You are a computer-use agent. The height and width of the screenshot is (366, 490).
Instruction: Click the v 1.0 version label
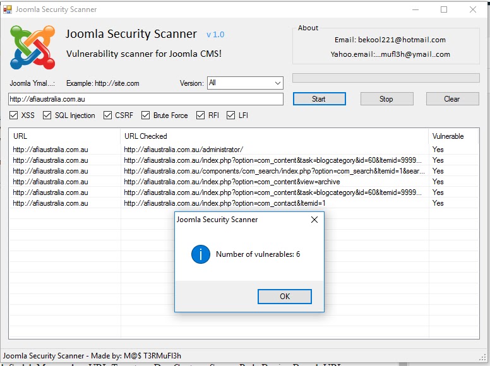[x=215, y=35]
